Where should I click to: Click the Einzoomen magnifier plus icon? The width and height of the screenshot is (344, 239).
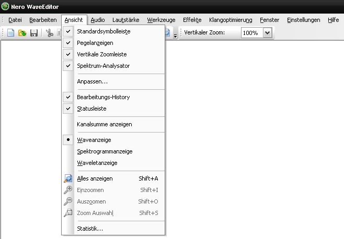click(x=68, y=190)
